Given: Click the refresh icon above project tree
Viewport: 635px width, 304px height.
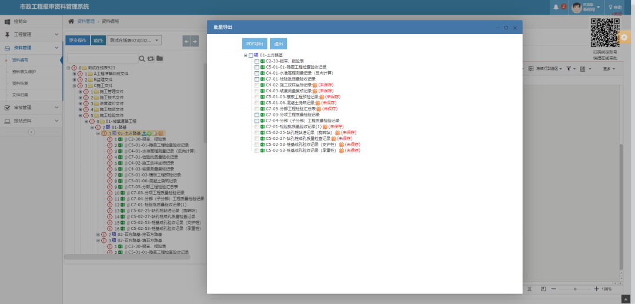Looking at the screenshot, I should coord(151,59).
